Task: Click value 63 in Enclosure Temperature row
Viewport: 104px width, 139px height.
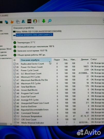Action: click(x=67, y=116)
